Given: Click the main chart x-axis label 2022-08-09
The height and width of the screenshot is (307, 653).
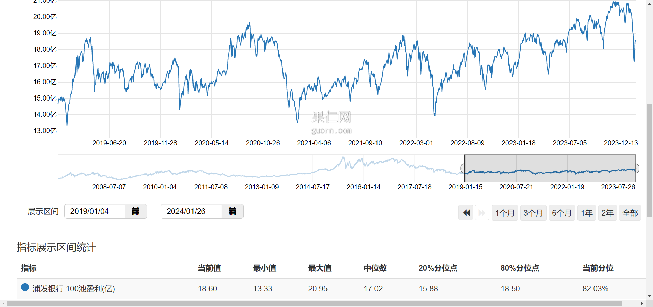Looking at the screenshot, I should pyautogui.click(x=468, y=143).
